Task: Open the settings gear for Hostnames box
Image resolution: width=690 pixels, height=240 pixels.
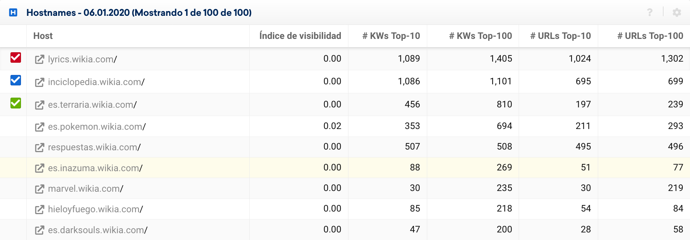Action: point(677,13)
